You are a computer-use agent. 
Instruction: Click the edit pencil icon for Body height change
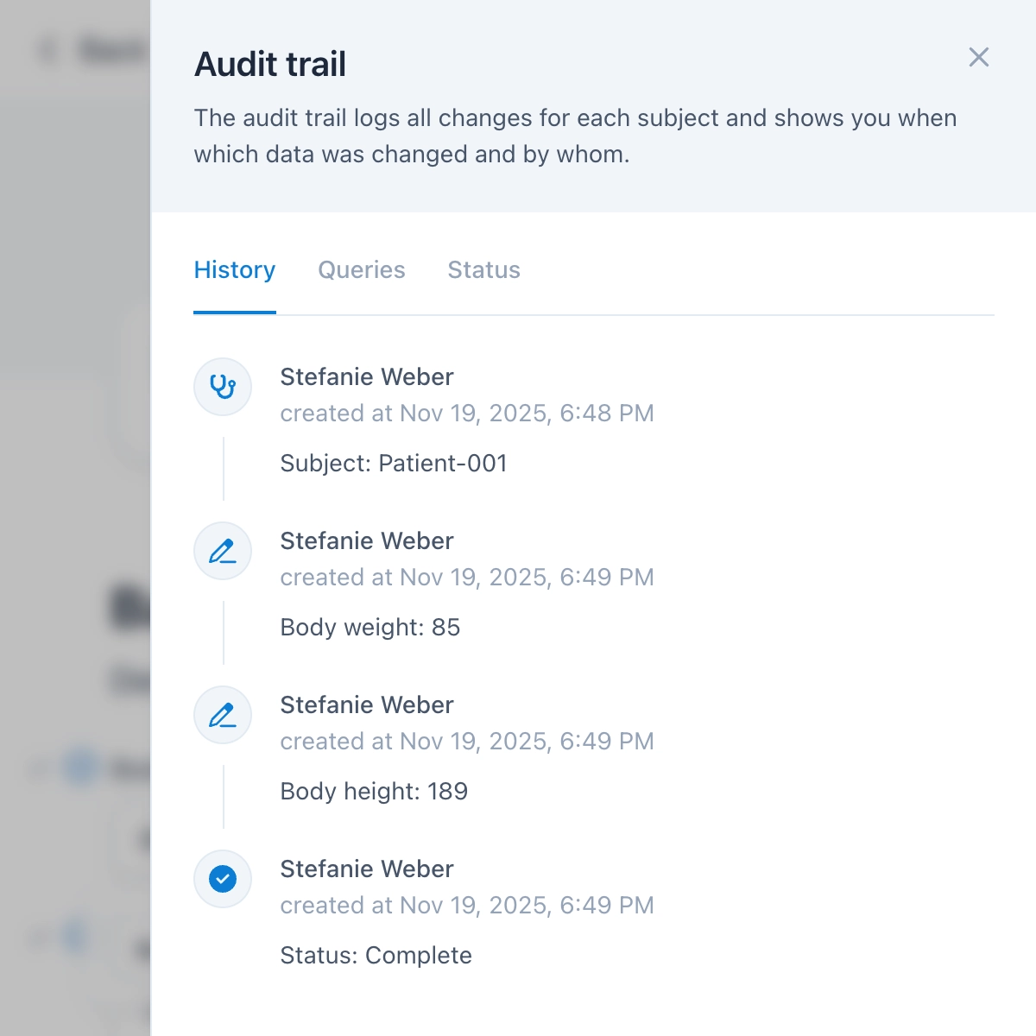click(x=222, y=715)
